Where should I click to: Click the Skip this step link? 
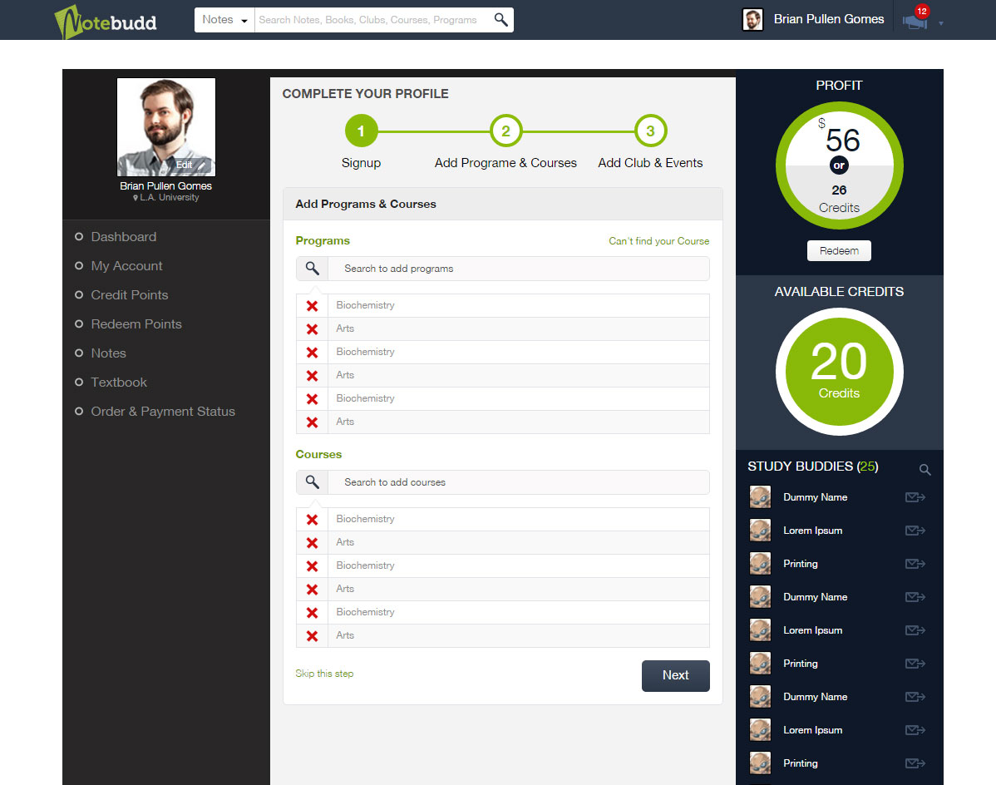click(x=324, y=674)
